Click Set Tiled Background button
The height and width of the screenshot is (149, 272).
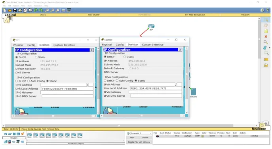(195, 15)
